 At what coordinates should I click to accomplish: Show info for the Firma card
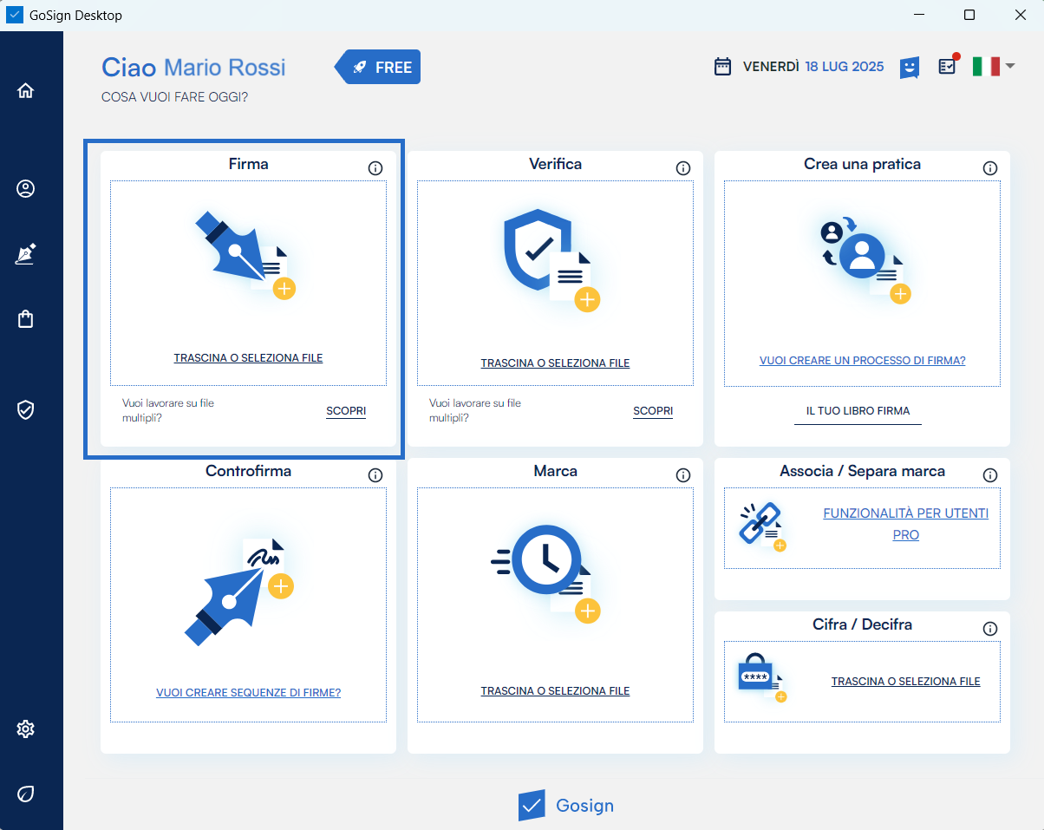[375, 168]
